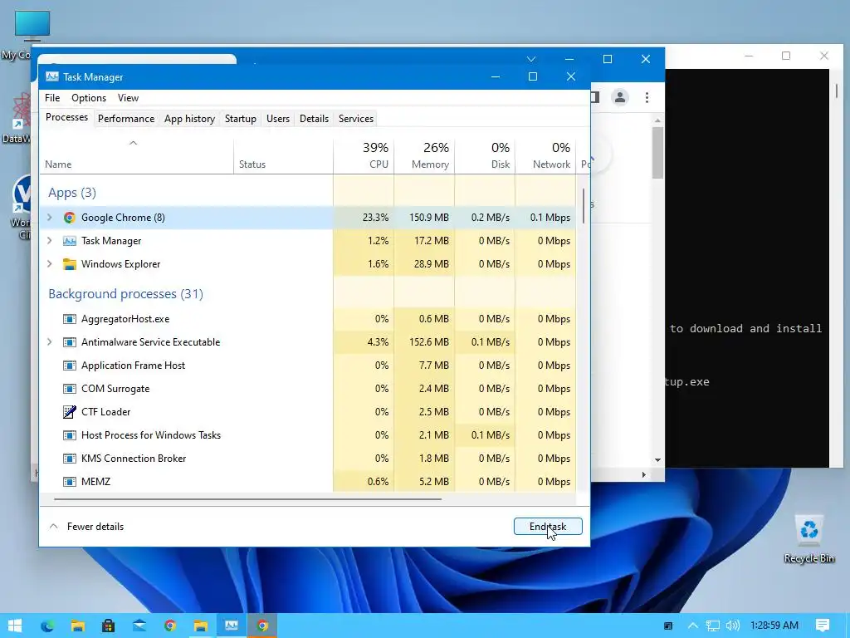
Task: Click Antimalware memory value 152.6 MB
Action: [429, 342]
